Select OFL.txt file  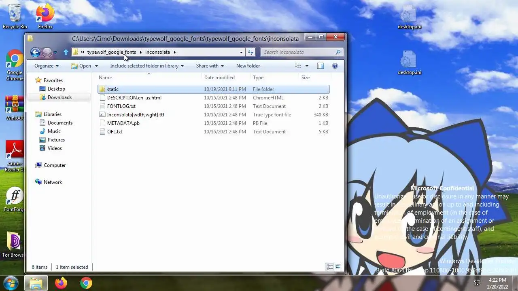coord(213,132)
